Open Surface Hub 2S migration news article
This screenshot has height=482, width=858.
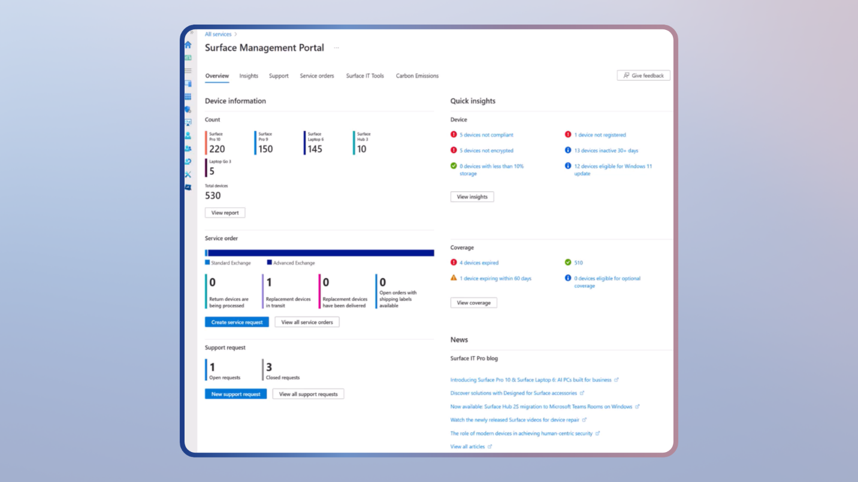click(541, 407)
